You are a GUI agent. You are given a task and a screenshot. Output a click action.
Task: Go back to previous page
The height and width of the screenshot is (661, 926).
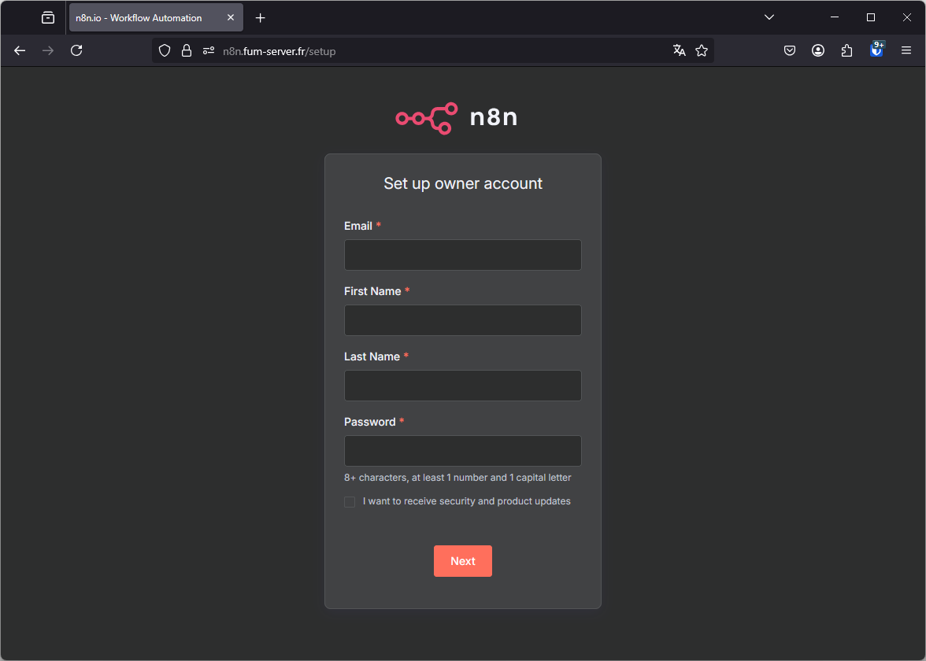point(20,50)
